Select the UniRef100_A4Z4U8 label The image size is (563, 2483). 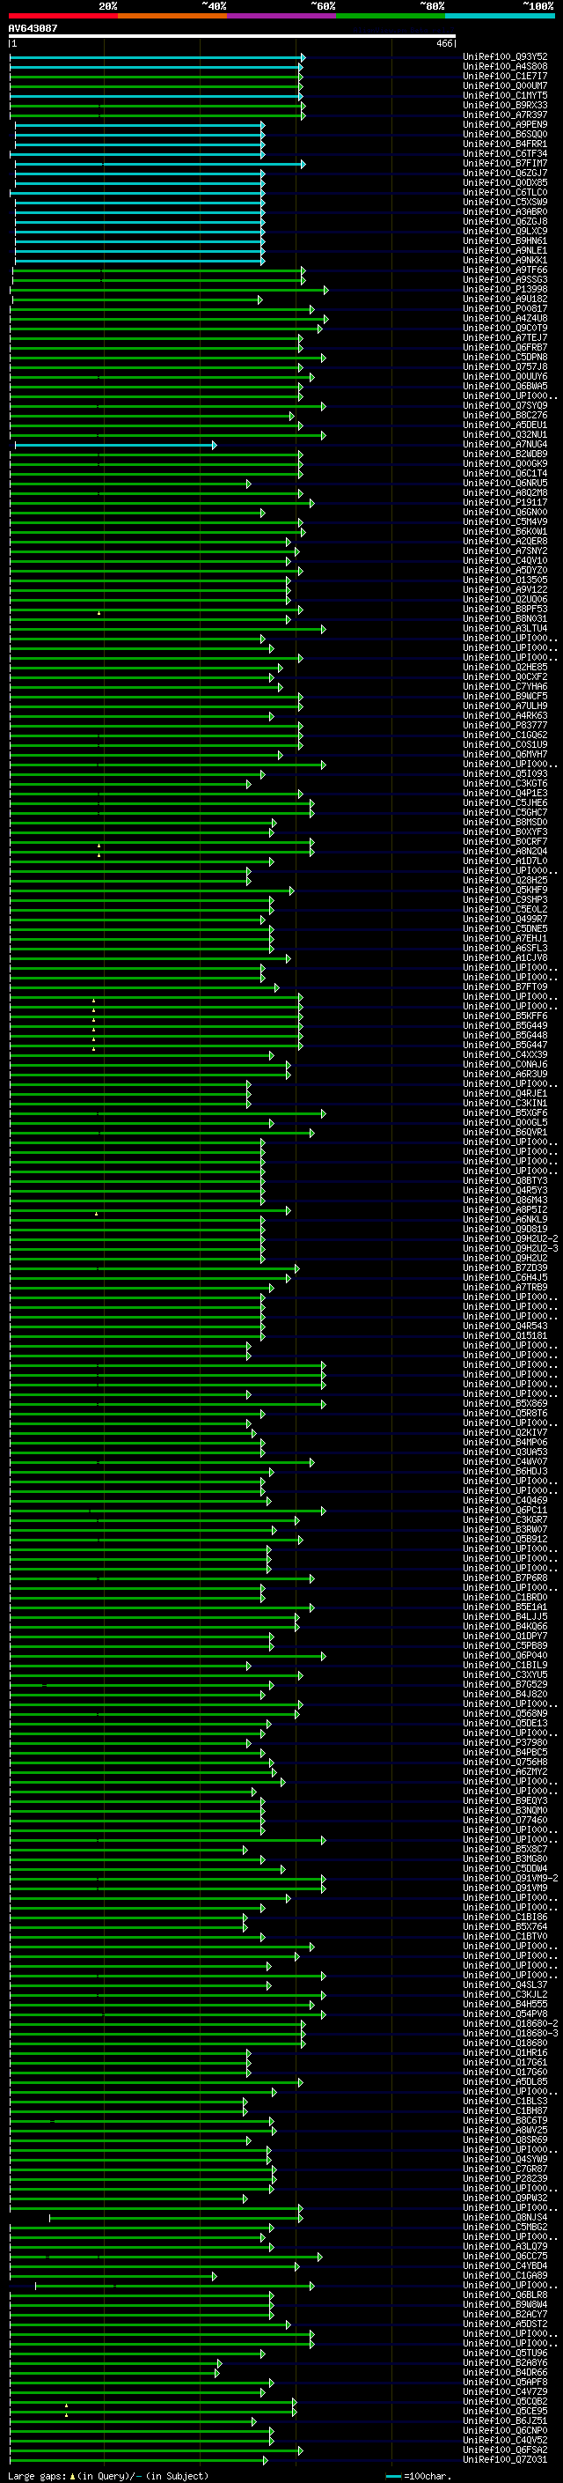(505, 318)
